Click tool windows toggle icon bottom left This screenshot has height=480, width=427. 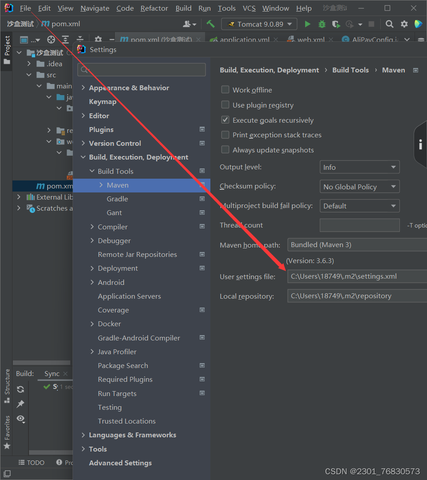coord(7,474)
